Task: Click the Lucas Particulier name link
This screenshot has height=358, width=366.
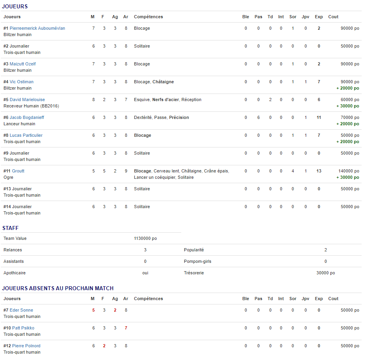Action: [26, 136]
